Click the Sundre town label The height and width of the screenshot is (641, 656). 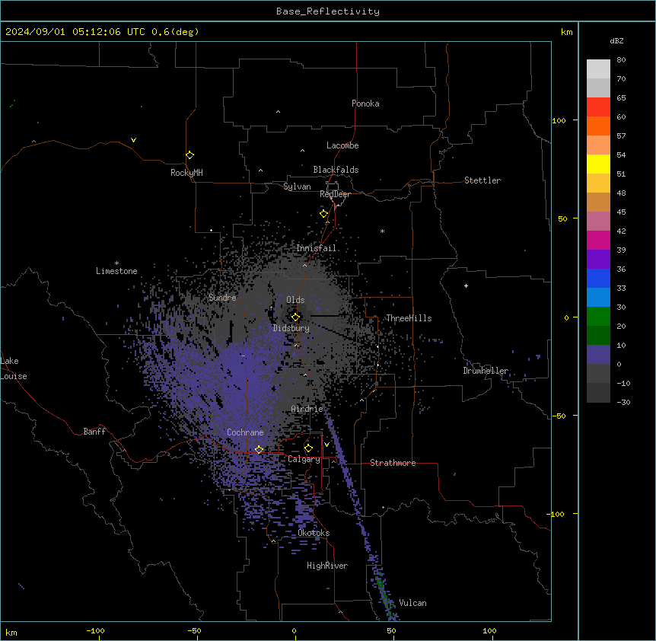[x=222, y=298]
